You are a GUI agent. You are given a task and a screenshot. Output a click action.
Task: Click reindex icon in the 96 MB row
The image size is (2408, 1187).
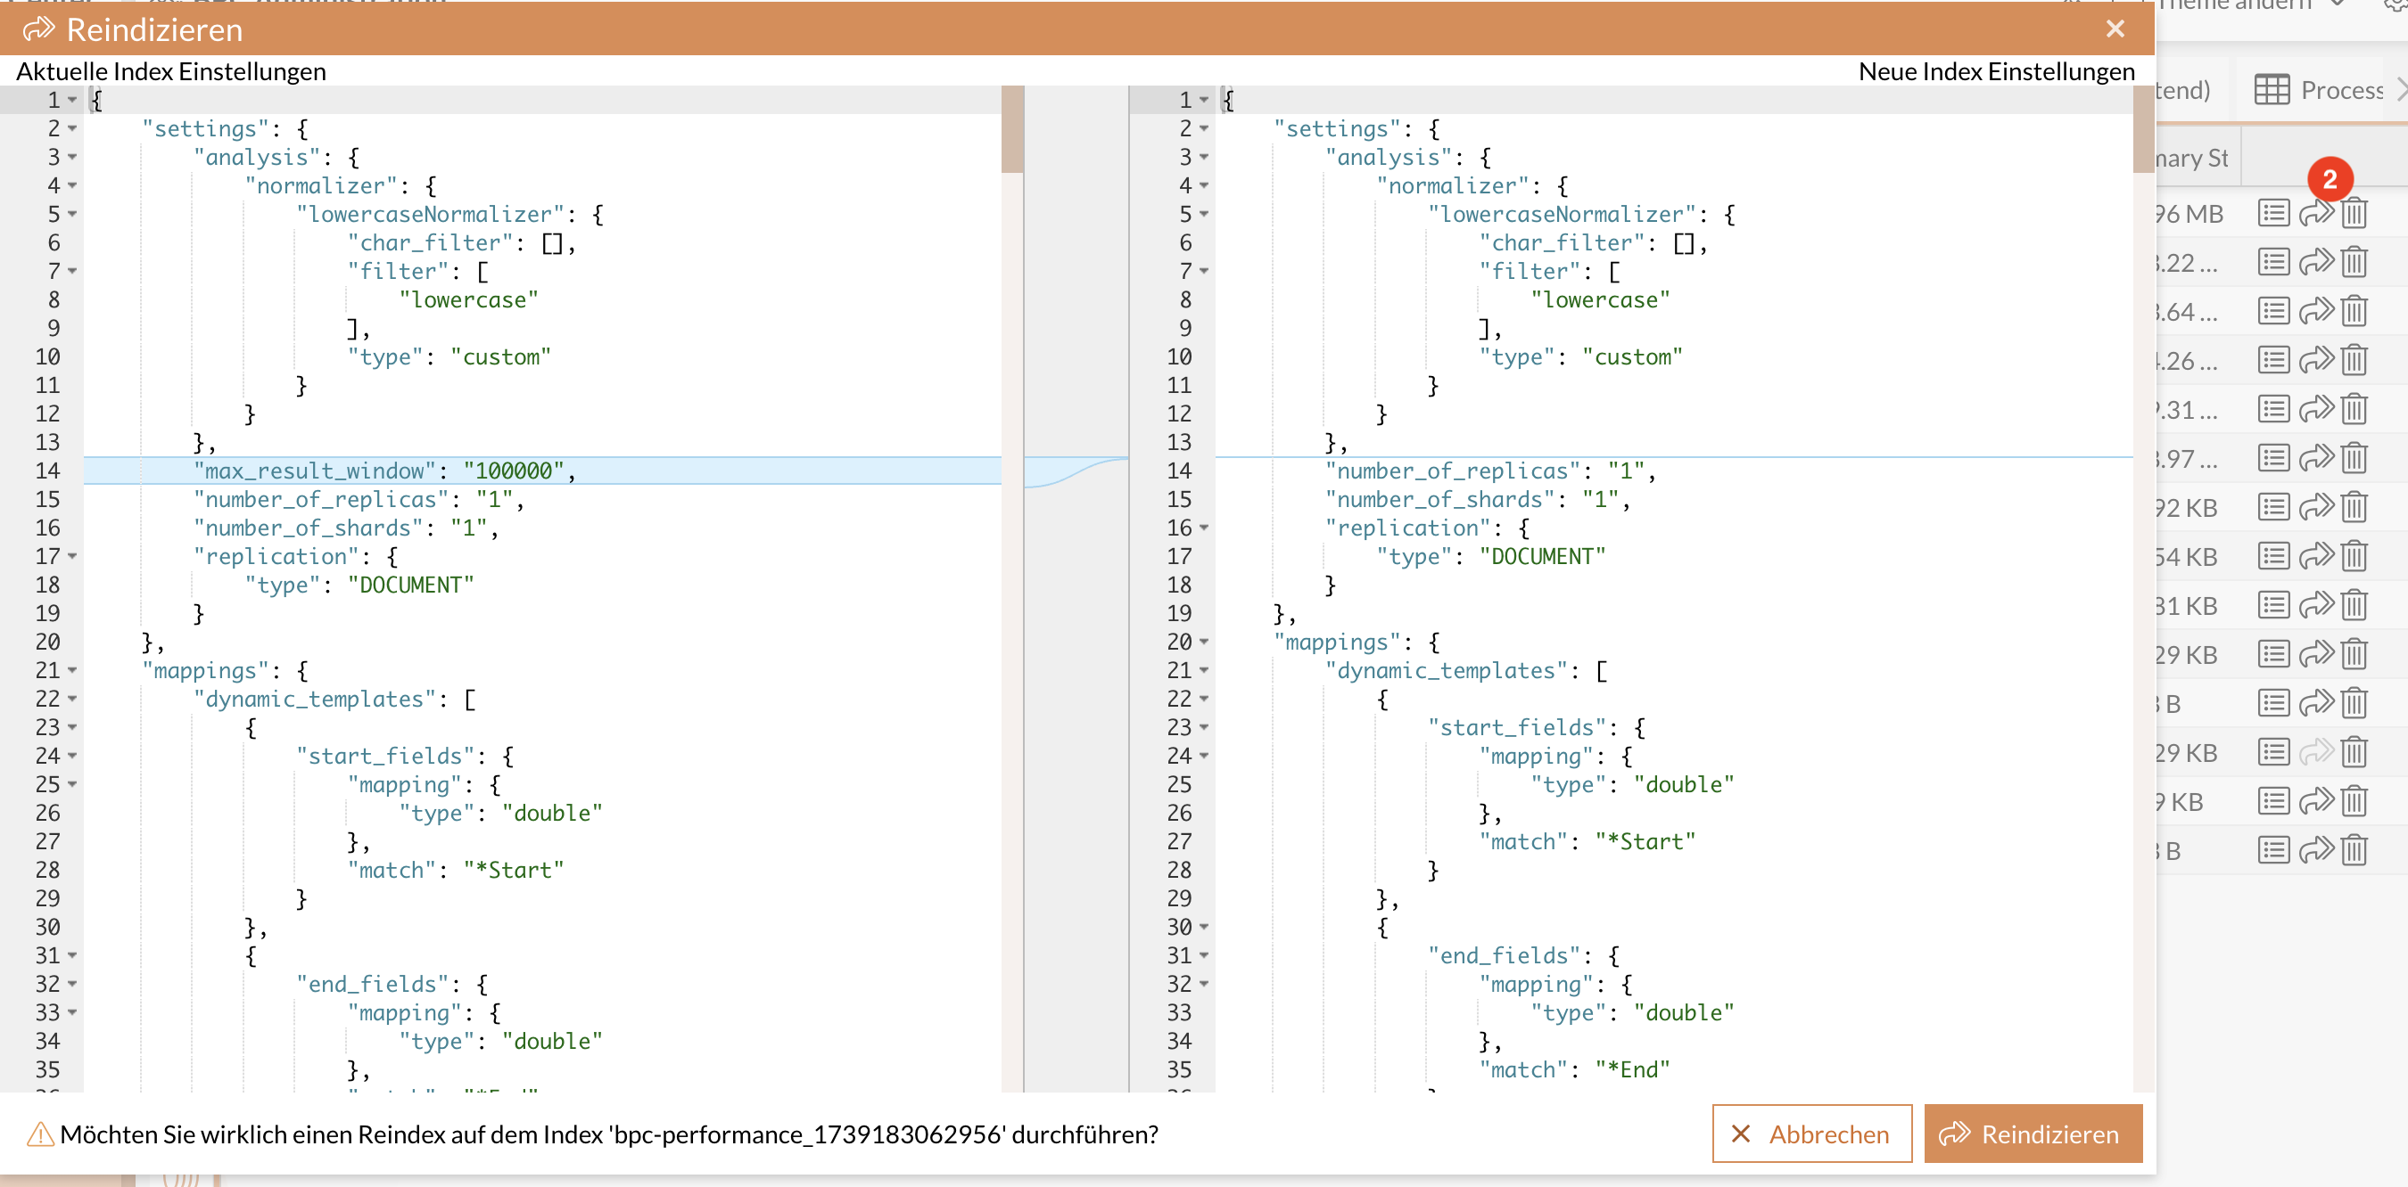pos(2314,214)
